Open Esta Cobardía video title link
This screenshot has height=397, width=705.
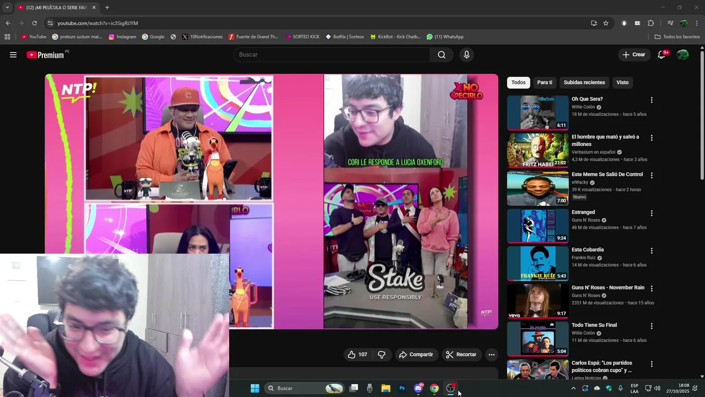(x=588, y=250)
